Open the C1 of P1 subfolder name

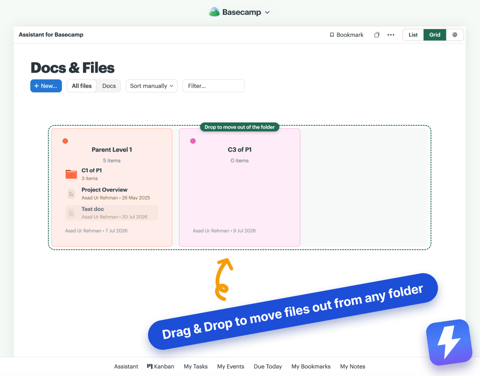point(91,170)
